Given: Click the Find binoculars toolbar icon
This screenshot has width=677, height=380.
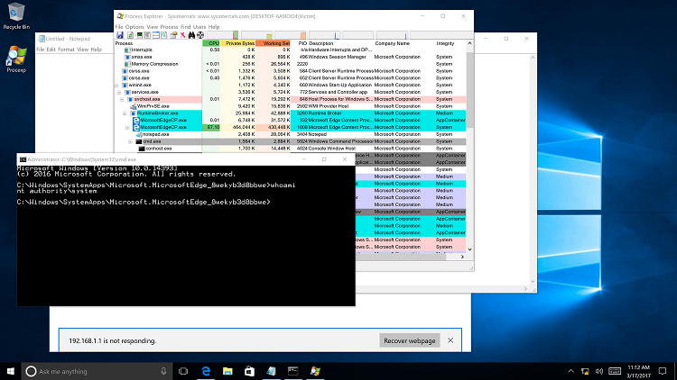Looking at the screenshot, I should (191, 35).
